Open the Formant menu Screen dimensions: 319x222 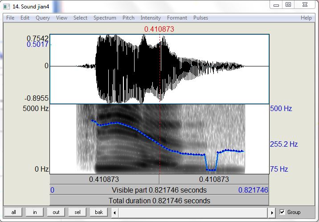pos(177,18)
